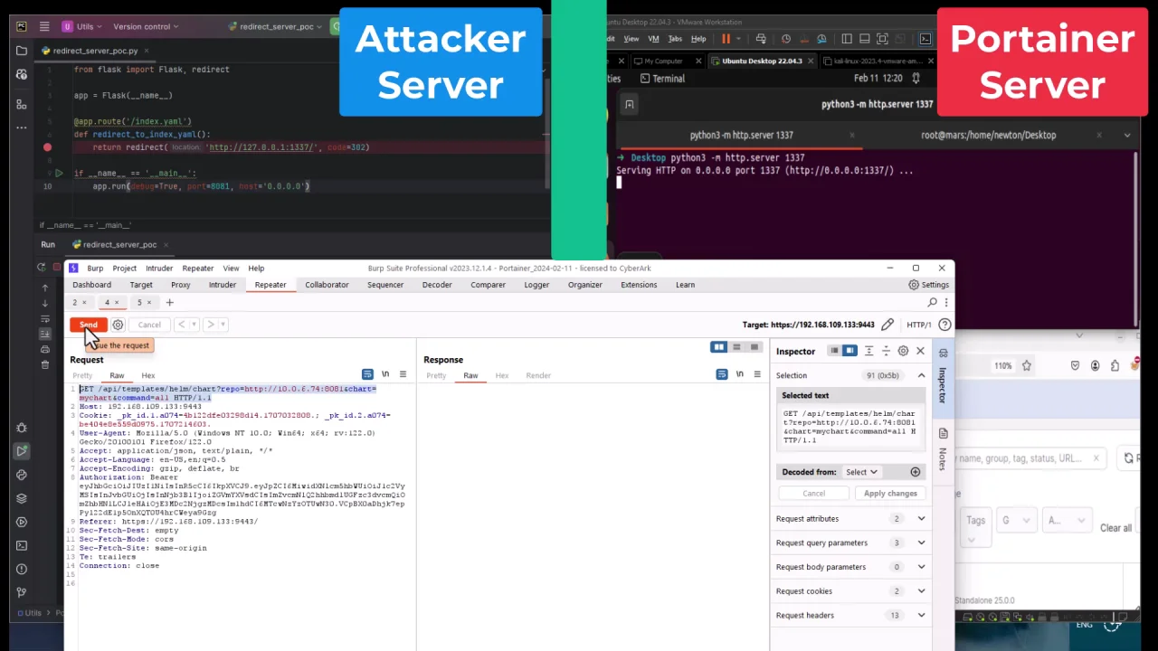The height and width of the screenshot is (651, 1158).
Task: Open the Decoded from Select dropdown
Action: [x=861, y=472]
